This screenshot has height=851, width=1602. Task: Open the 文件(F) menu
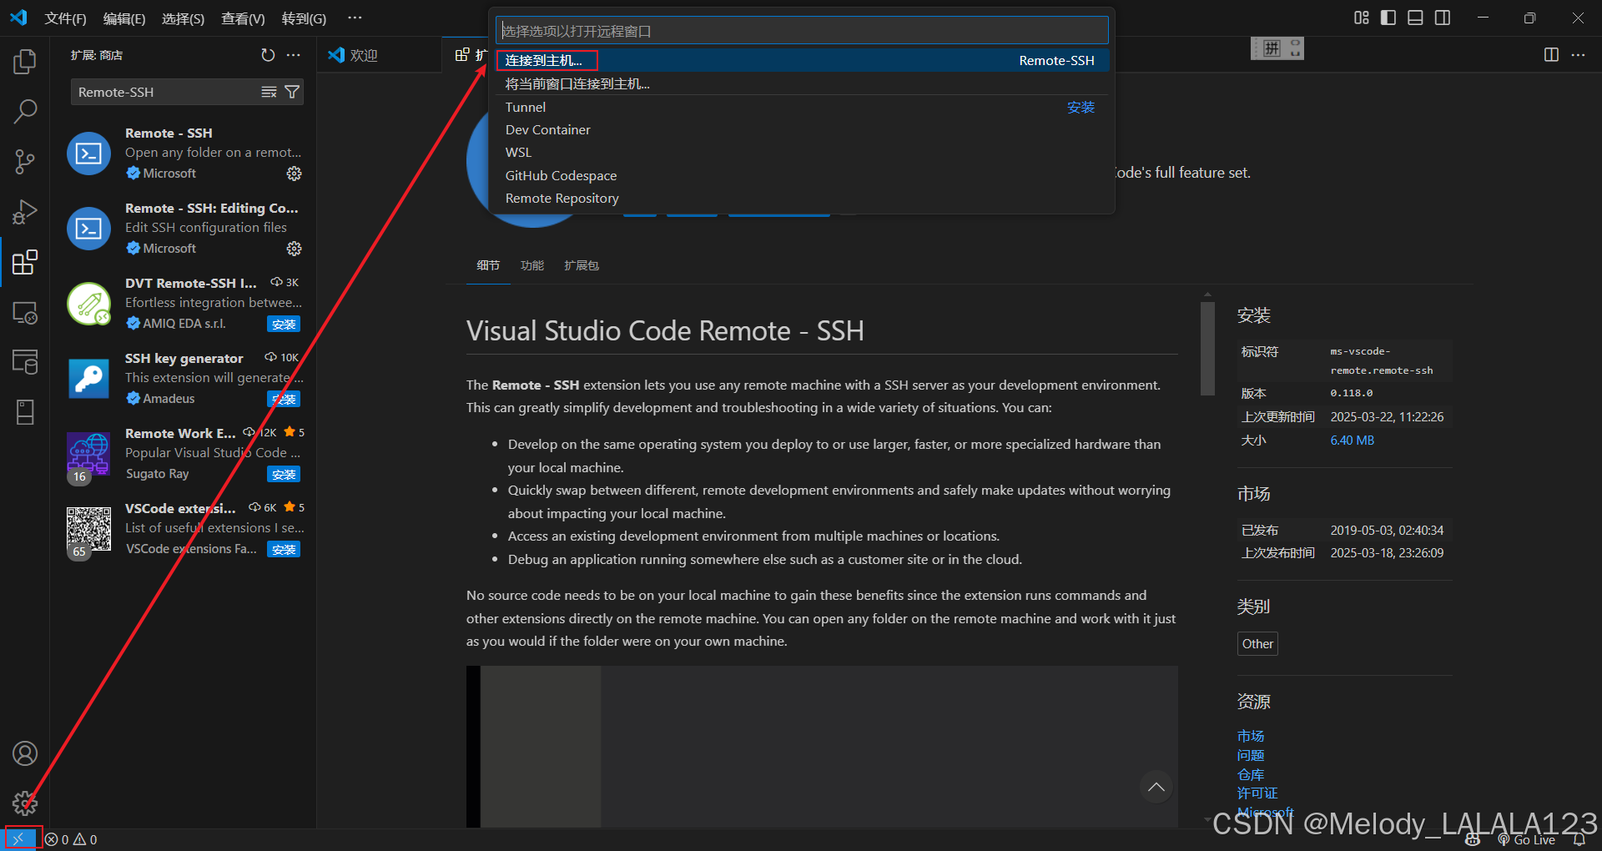point(65,18)
